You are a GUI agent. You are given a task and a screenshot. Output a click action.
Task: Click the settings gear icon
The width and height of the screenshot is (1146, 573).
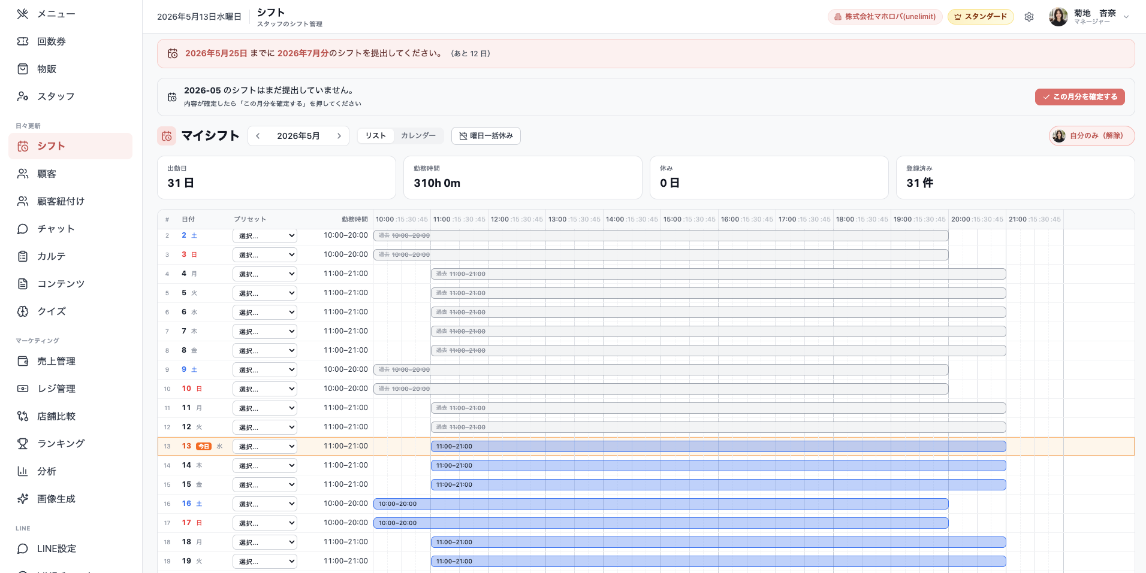(1029, 17)
